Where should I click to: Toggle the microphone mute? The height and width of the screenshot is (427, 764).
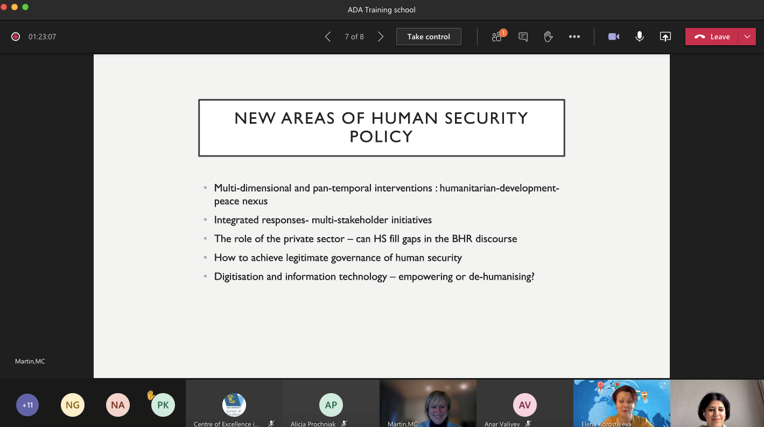coord(639,37)
